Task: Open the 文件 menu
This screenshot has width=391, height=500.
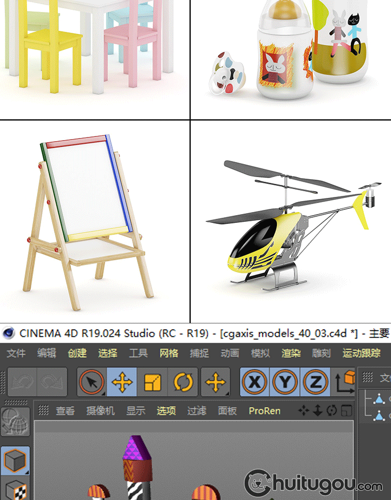Action: (x=16, y=353)
